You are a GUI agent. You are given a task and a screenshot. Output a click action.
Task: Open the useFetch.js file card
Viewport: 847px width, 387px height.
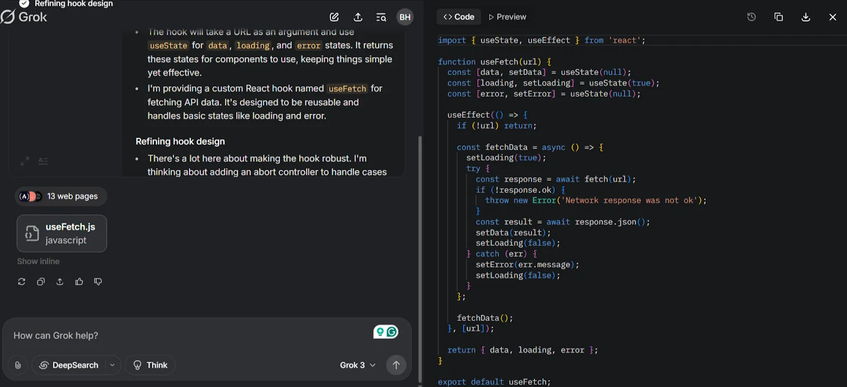(x=62, y=233)
